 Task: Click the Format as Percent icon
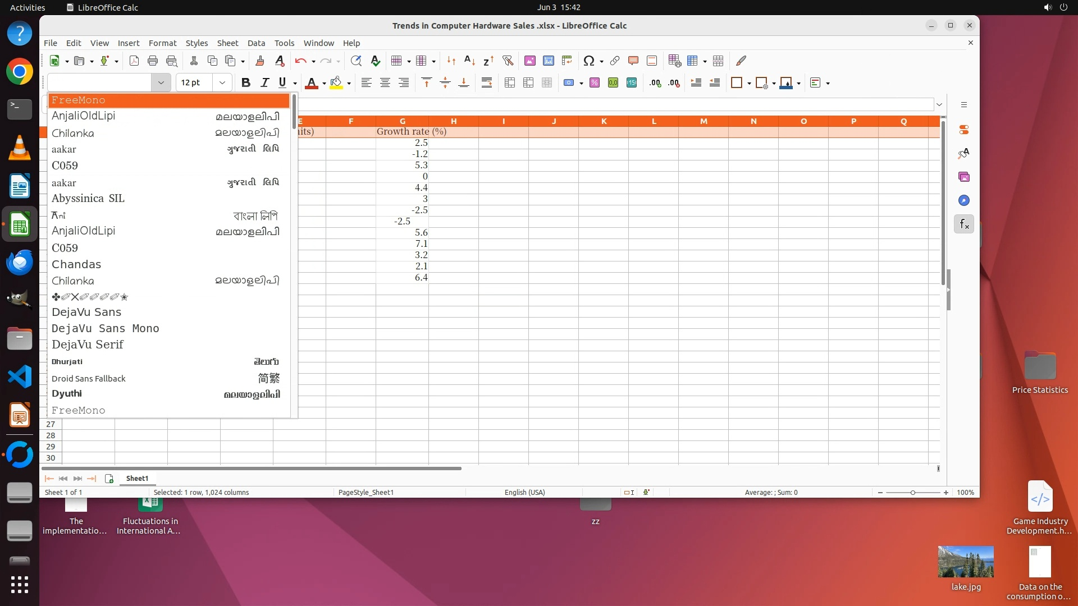(595, 83)
